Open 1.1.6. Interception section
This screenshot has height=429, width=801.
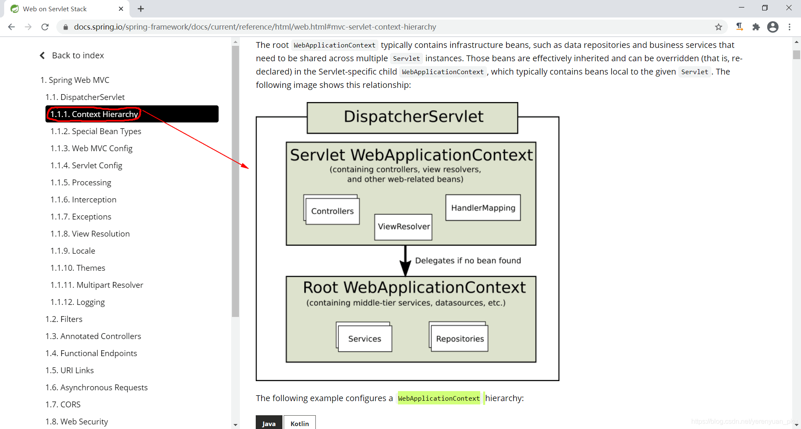(83, 200)
